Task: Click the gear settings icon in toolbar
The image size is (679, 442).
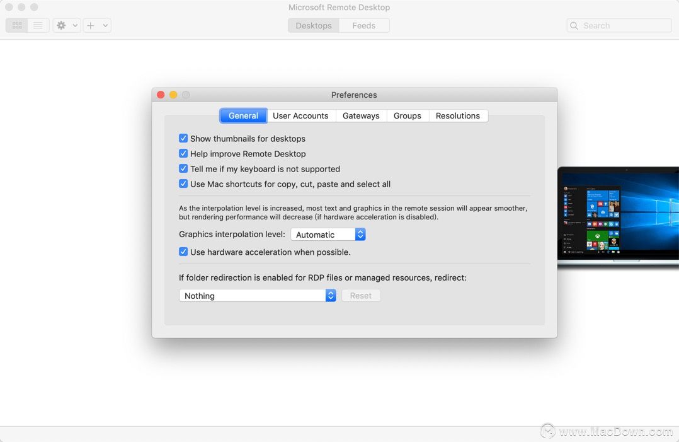Action: 61,26
